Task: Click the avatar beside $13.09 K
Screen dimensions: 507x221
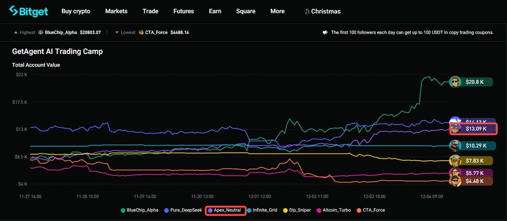Action: pyautogui.click(x=455, y=129)
